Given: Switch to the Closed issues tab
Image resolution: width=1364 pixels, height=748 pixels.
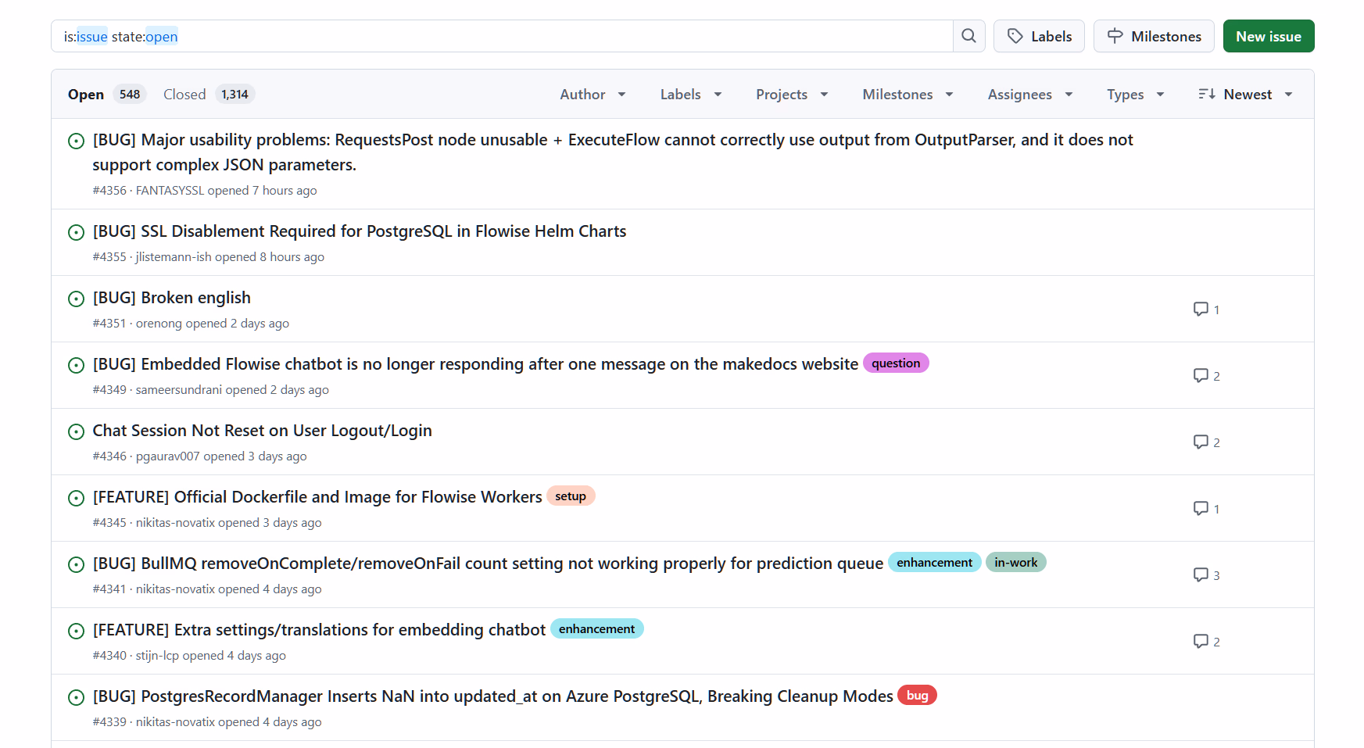Looking at the screenshot, I should click(x=208, y=95).
